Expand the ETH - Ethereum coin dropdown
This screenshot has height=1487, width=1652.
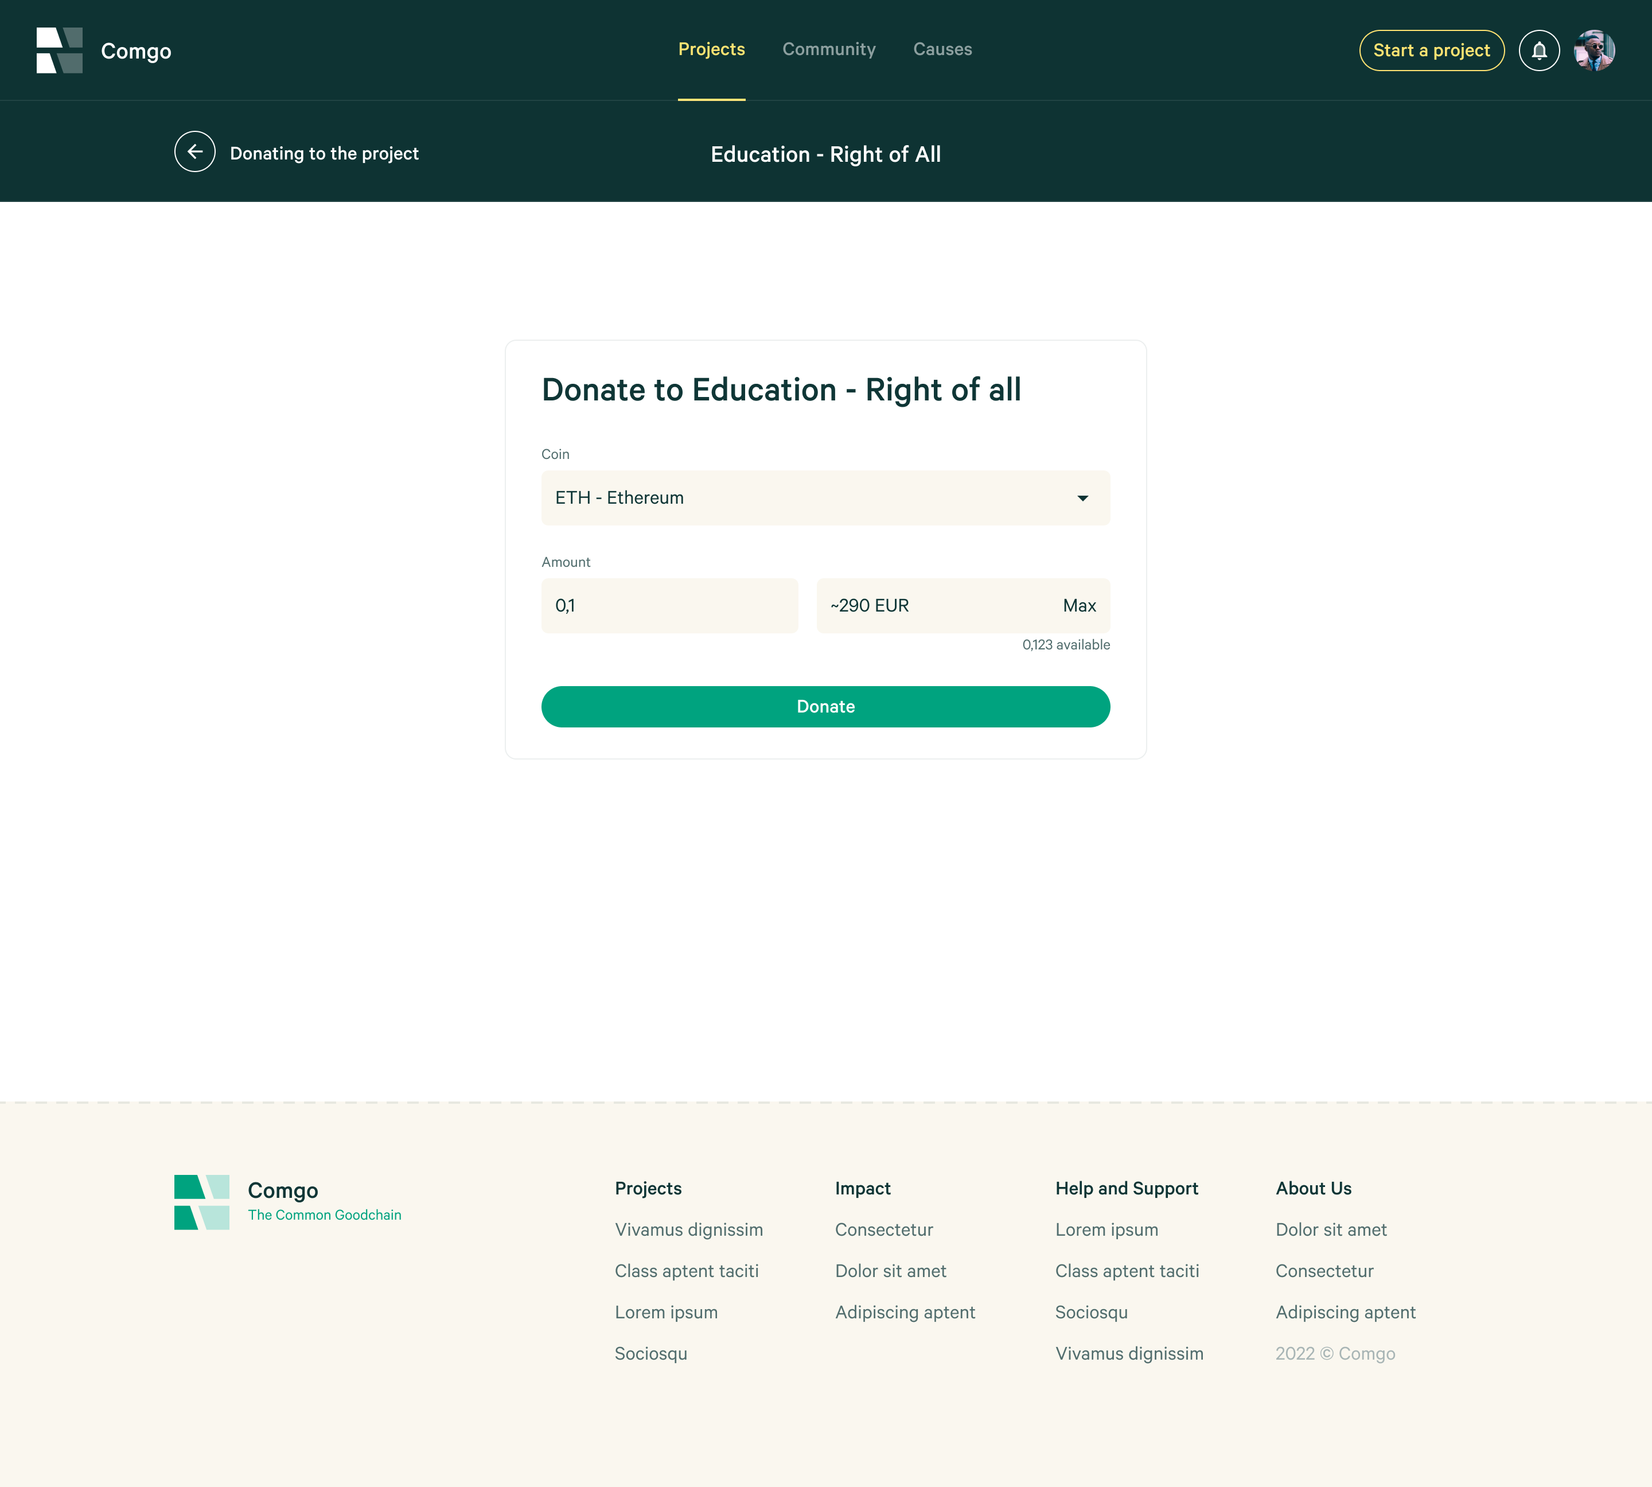[824, 497]
